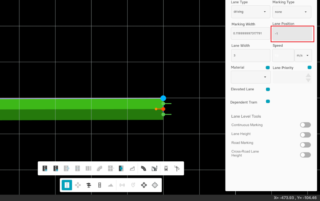This screenshot has height=201, width=320.
Task: Check the Elevated Lane checkbox
Action: [x=268, y=89]
